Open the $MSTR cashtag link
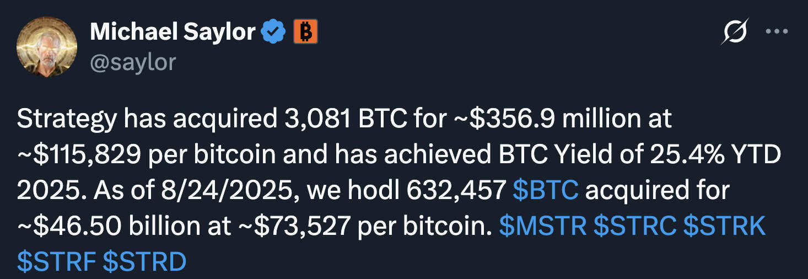This screenshot has height=279, width=808. (x=543, y=226)
